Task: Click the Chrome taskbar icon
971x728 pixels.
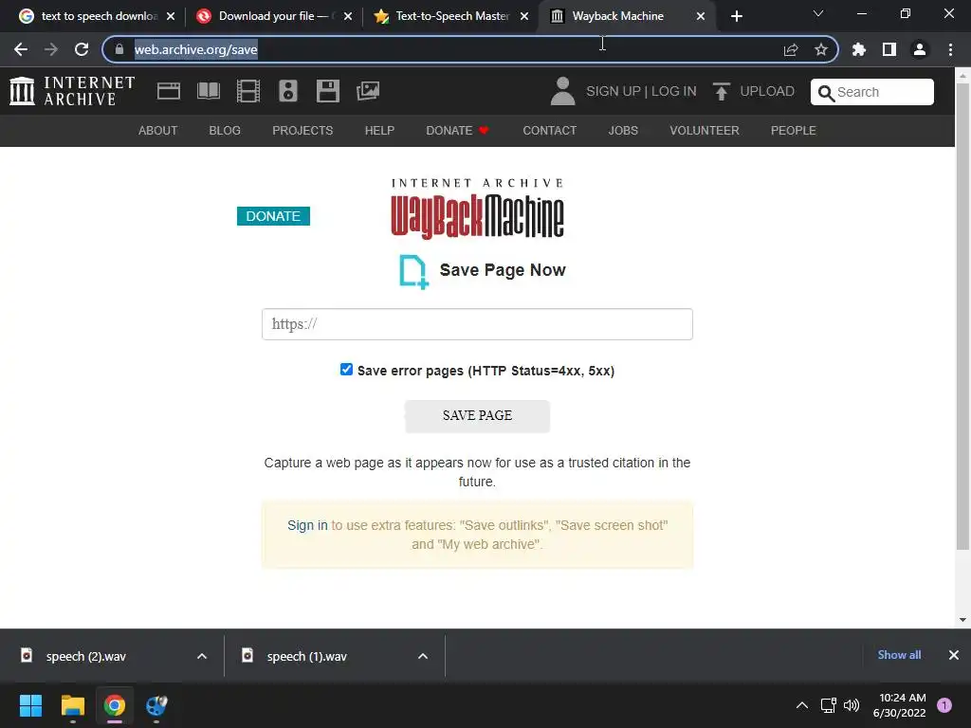Action: [x=114, y=705]
